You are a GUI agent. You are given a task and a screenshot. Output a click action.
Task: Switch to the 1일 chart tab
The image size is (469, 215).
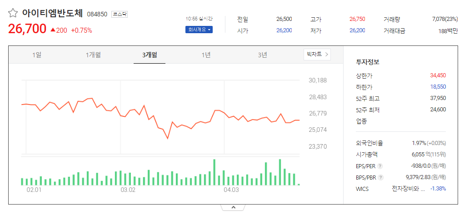tap(37, 55)
